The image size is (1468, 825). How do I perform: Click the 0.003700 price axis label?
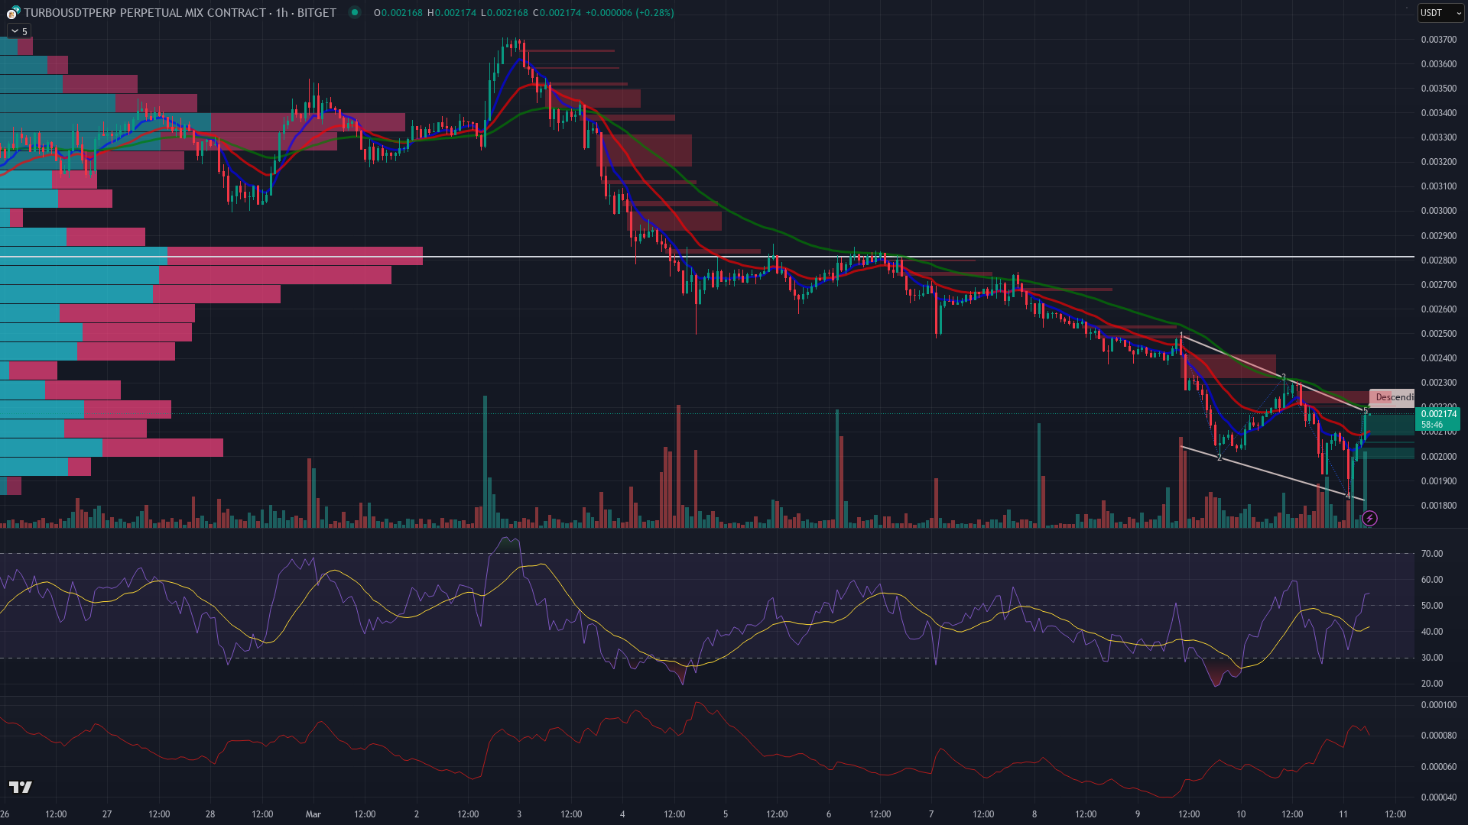[x=1437, y=40]
